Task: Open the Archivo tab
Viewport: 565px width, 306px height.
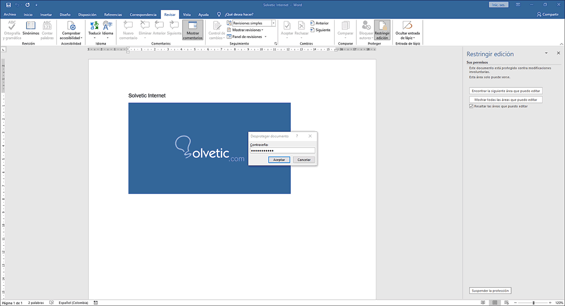Action: (10, 15)
